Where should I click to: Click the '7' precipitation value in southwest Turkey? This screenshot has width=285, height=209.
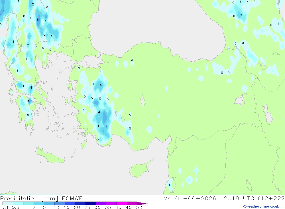[106, 127]
